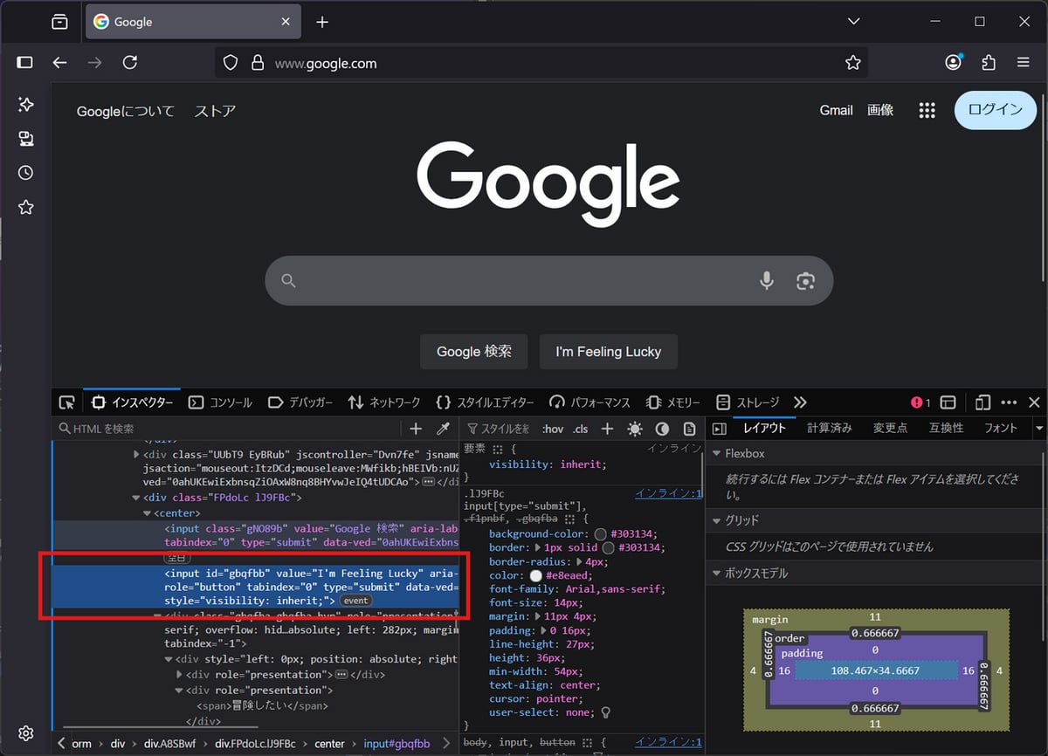The width and height of the screenshot is (1048, 756).
Task: Open synced tabs in the sidebar
Action: tap(26, 139)
